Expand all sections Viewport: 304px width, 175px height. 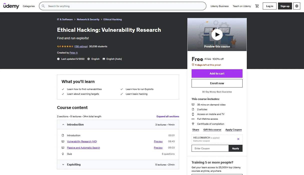click(168, 116)
